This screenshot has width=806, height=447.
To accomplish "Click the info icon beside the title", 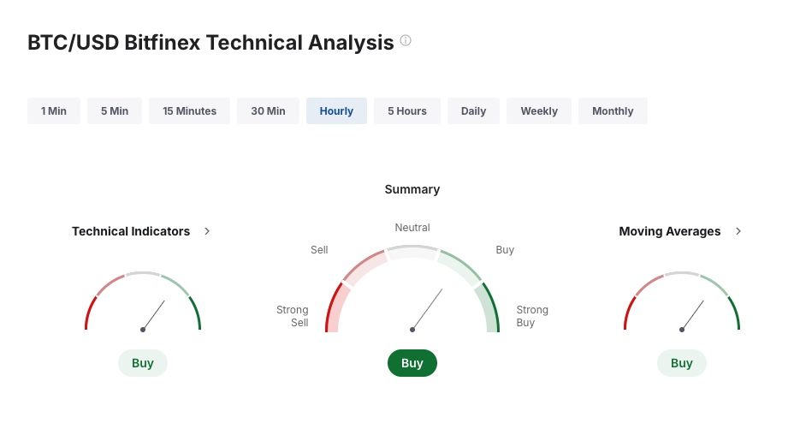I will [406, 40].
